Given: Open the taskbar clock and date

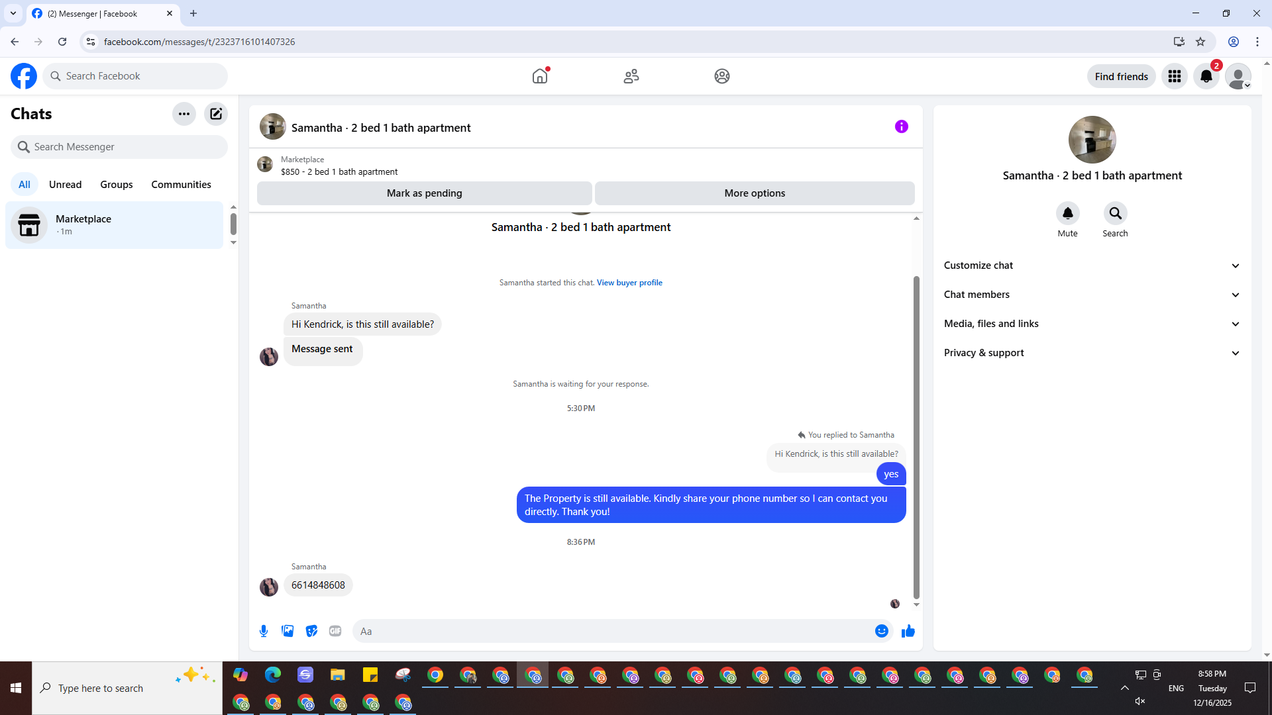Looking at the screenshot, I should coord(1212,688).
